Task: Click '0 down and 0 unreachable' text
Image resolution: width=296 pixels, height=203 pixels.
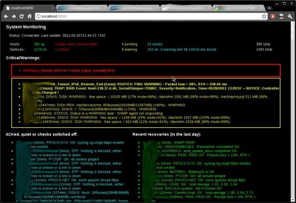Action: tap(76, 44)
